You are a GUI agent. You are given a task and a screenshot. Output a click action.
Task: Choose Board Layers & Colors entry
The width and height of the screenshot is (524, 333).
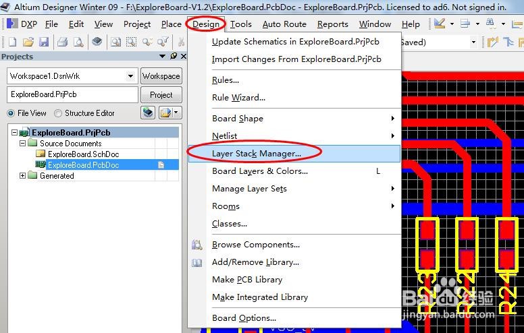tap(294, 171)
